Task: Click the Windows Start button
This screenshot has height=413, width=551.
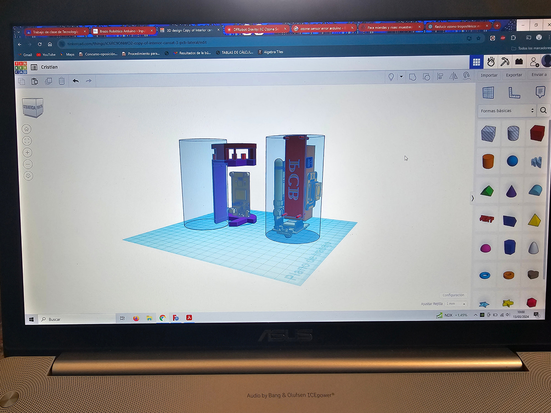Action: (32, 319)
